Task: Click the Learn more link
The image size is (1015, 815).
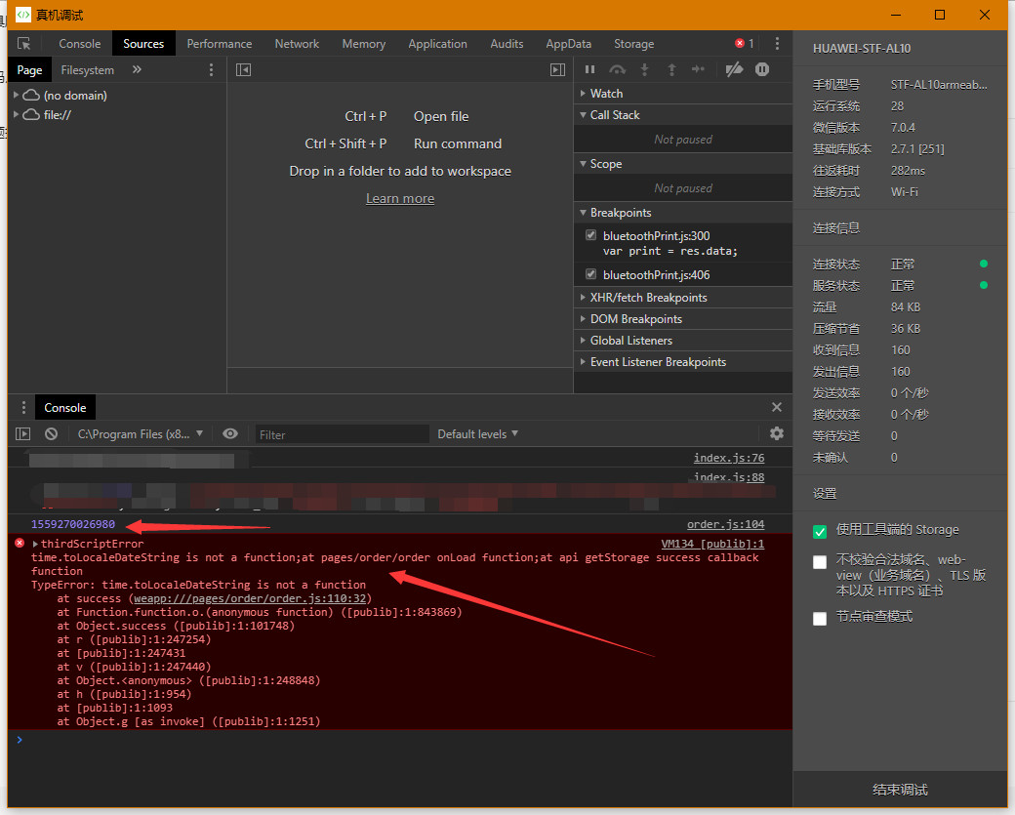Action: [400, 198]
